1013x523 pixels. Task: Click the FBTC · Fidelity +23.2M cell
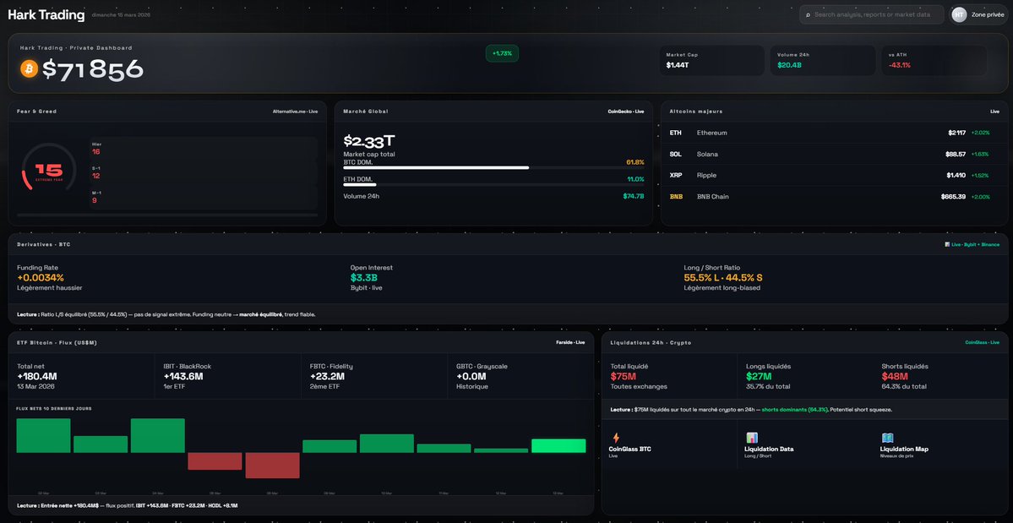click(374, 376)
